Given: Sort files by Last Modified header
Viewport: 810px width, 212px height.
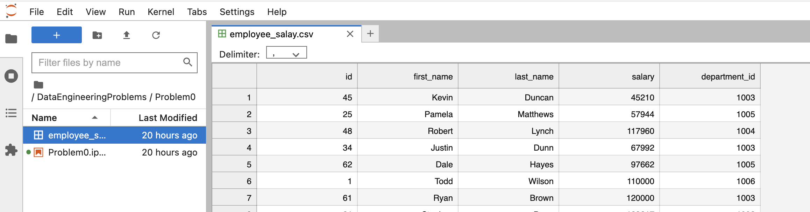Looking at the screenshot, I should (168, 118).
